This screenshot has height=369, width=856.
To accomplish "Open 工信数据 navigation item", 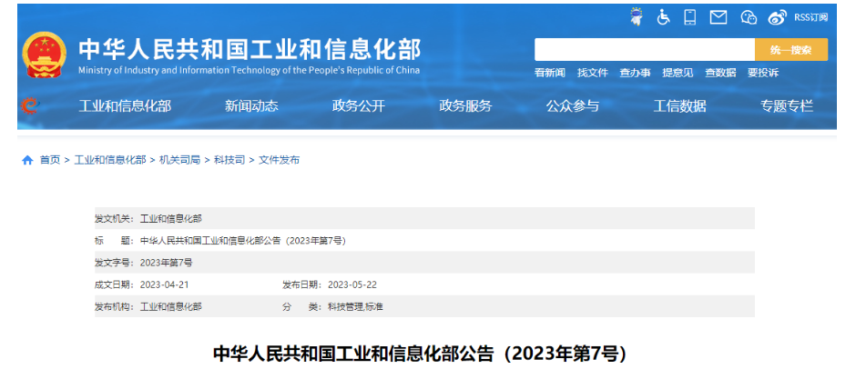I will (679, 106).
